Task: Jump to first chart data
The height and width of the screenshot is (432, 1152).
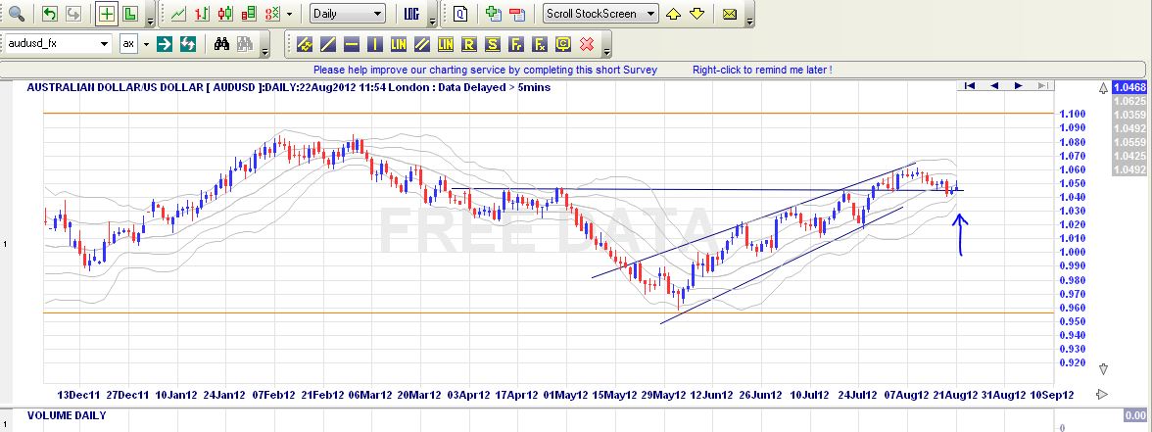Action: (969, 86)
